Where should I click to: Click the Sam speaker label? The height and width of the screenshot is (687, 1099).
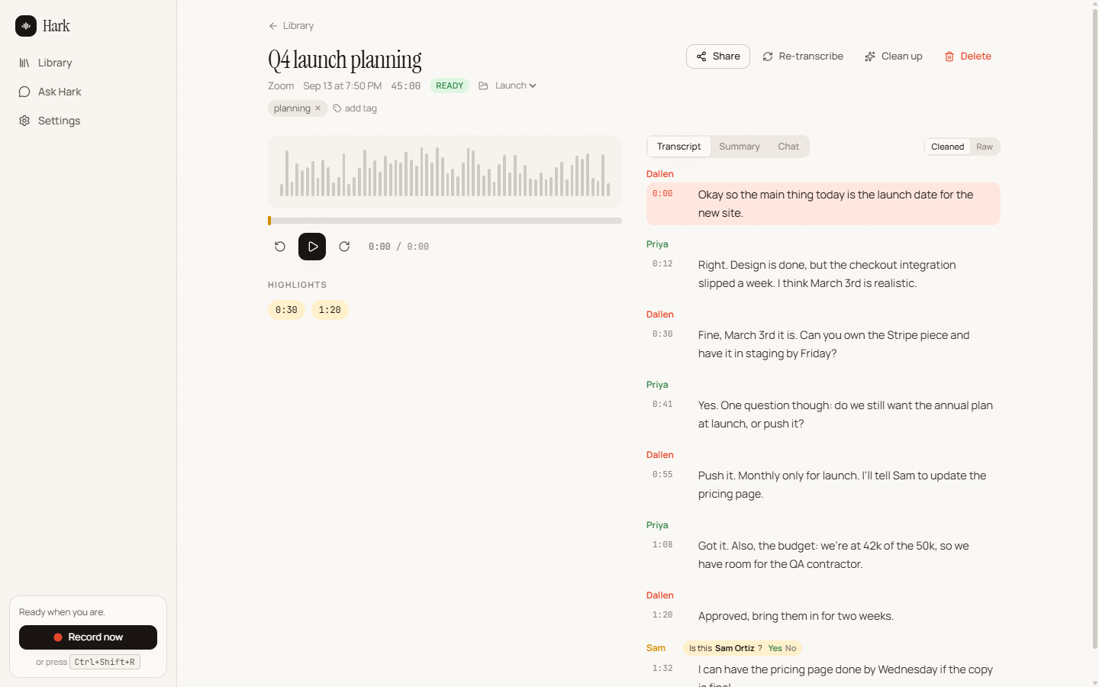pos(656,648)
